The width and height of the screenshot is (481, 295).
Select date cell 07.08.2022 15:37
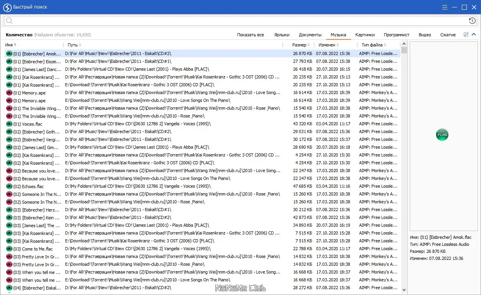pos(333,139)
